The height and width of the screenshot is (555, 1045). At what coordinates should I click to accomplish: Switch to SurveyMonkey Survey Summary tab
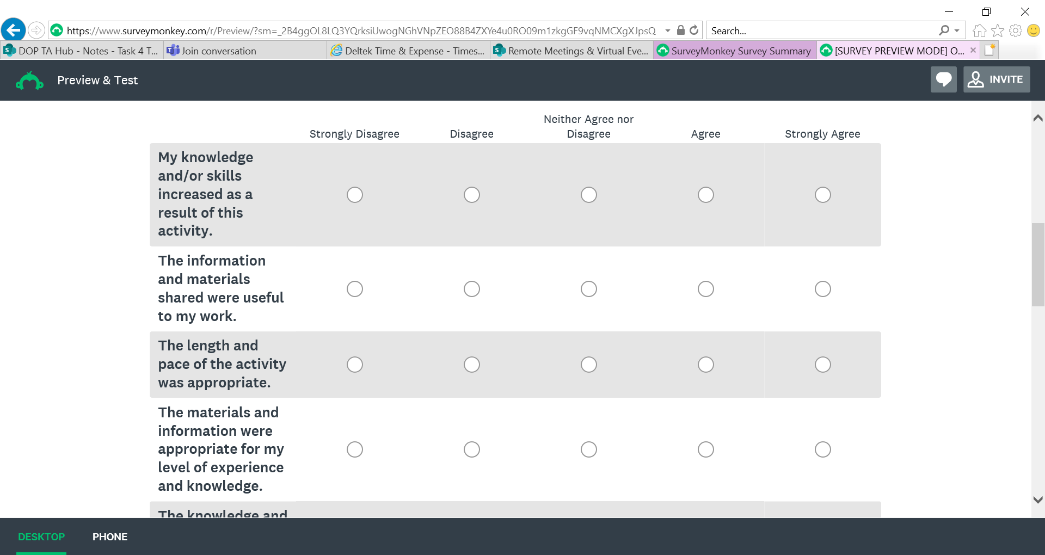click(734, 51)
